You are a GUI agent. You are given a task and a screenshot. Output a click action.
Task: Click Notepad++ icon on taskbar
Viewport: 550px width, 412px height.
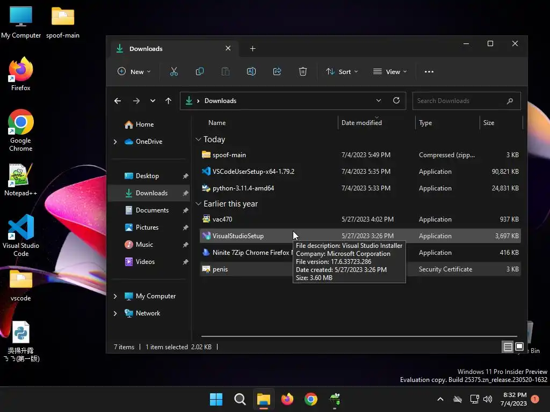335,399
